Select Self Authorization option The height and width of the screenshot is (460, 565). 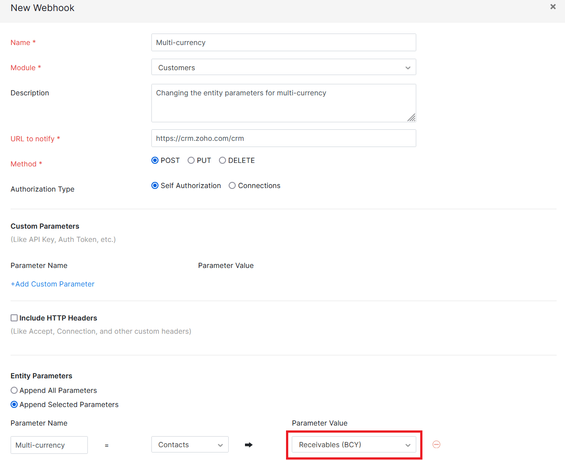(155, 185)
